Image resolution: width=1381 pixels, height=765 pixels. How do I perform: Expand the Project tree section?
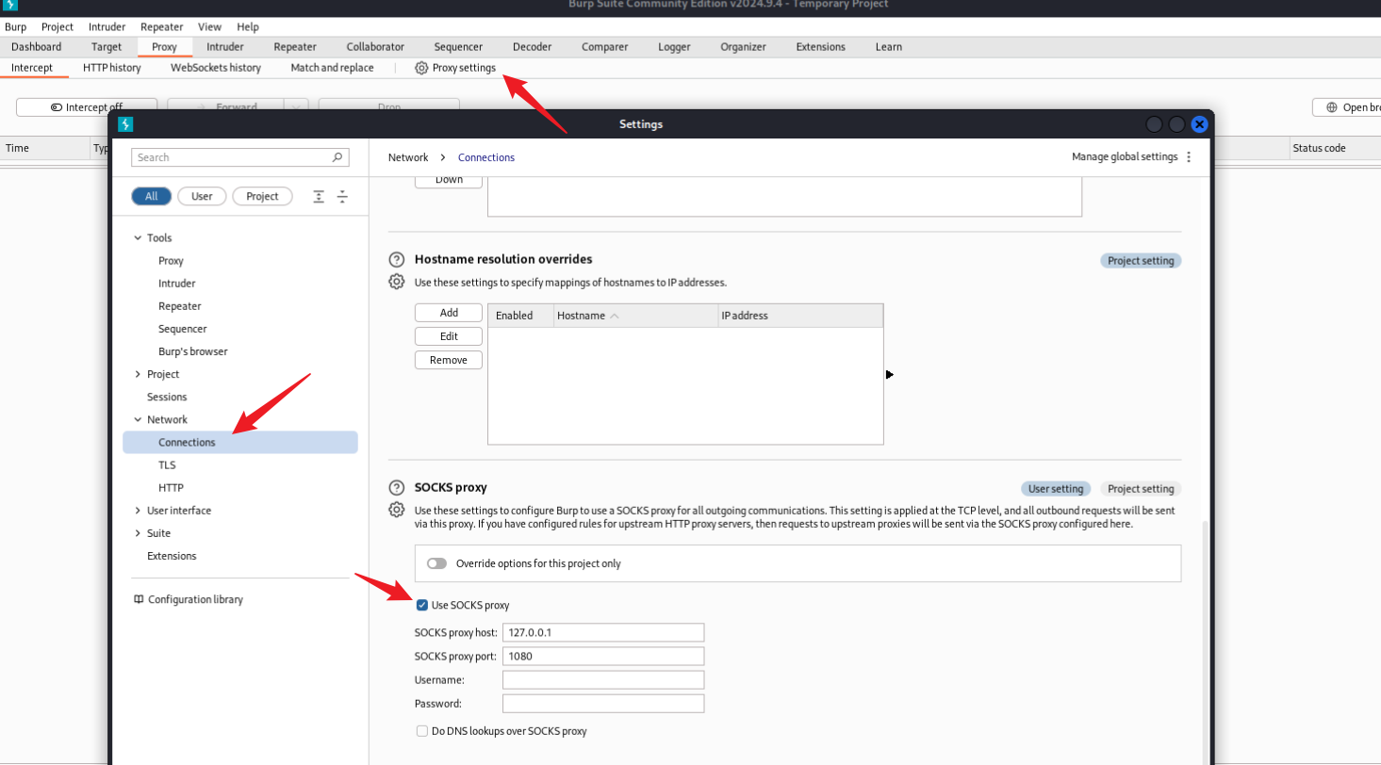point(138,374)
